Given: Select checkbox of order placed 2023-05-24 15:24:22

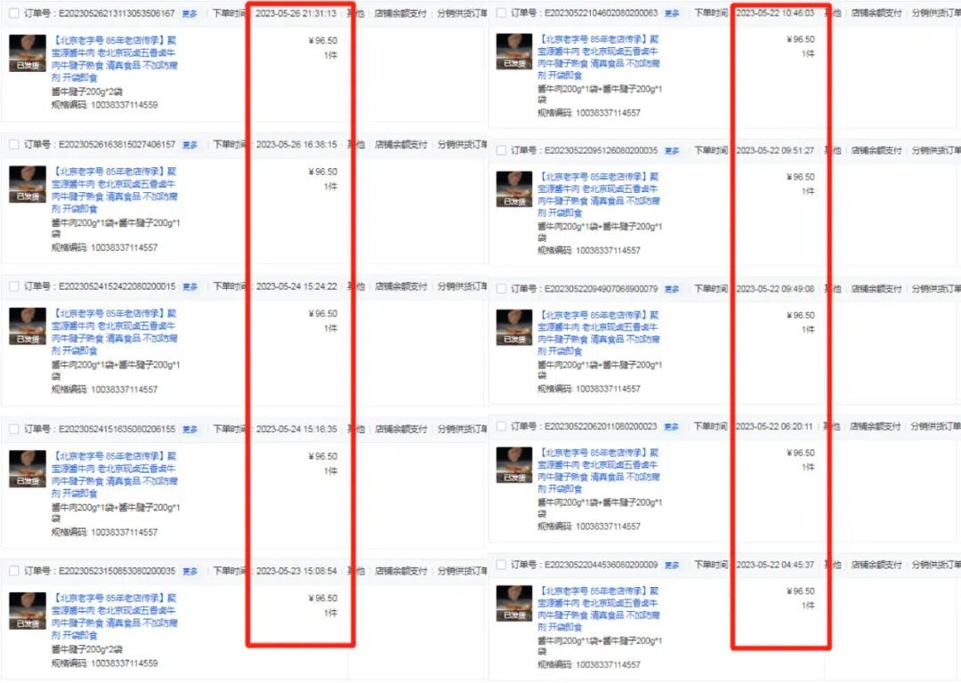Looking at the screenshot, I should click(x=13, y=286).
